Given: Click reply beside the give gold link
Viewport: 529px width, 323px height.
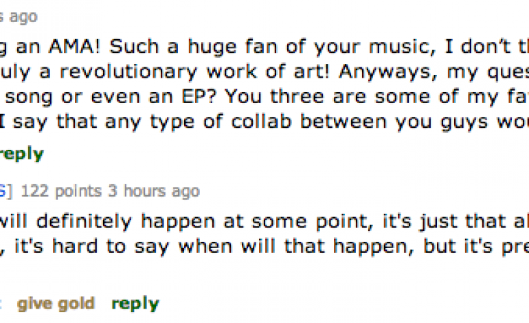Looking at the screenshot, I should pos(135,303).
